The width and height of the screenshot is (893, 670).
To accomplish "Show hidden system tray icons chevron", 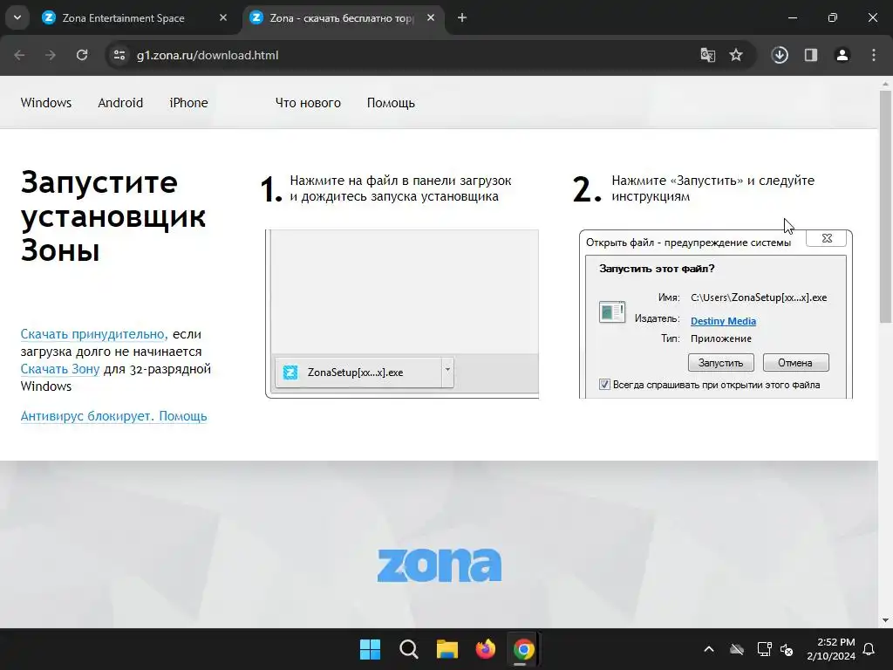I will (x=709, y=649).
